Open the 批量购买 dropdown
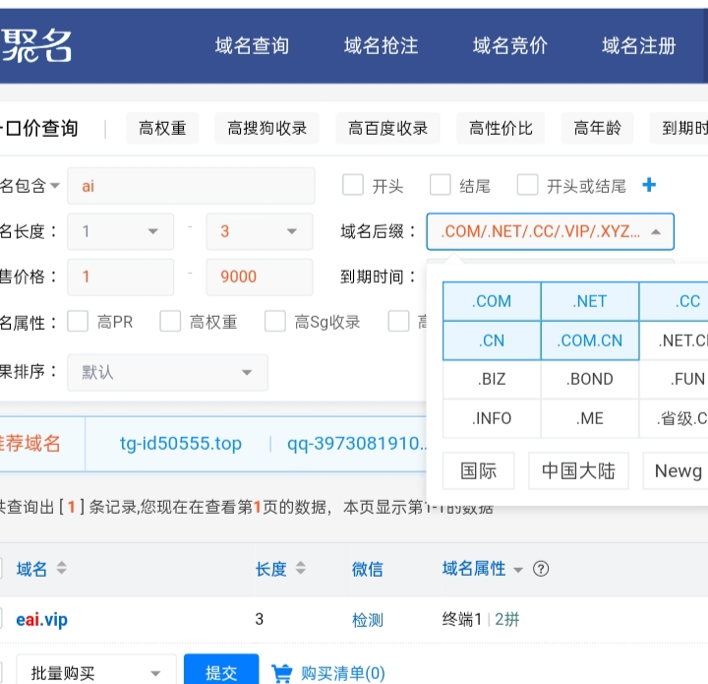Screen dimensions: 708x684 [x=89, y=674]
